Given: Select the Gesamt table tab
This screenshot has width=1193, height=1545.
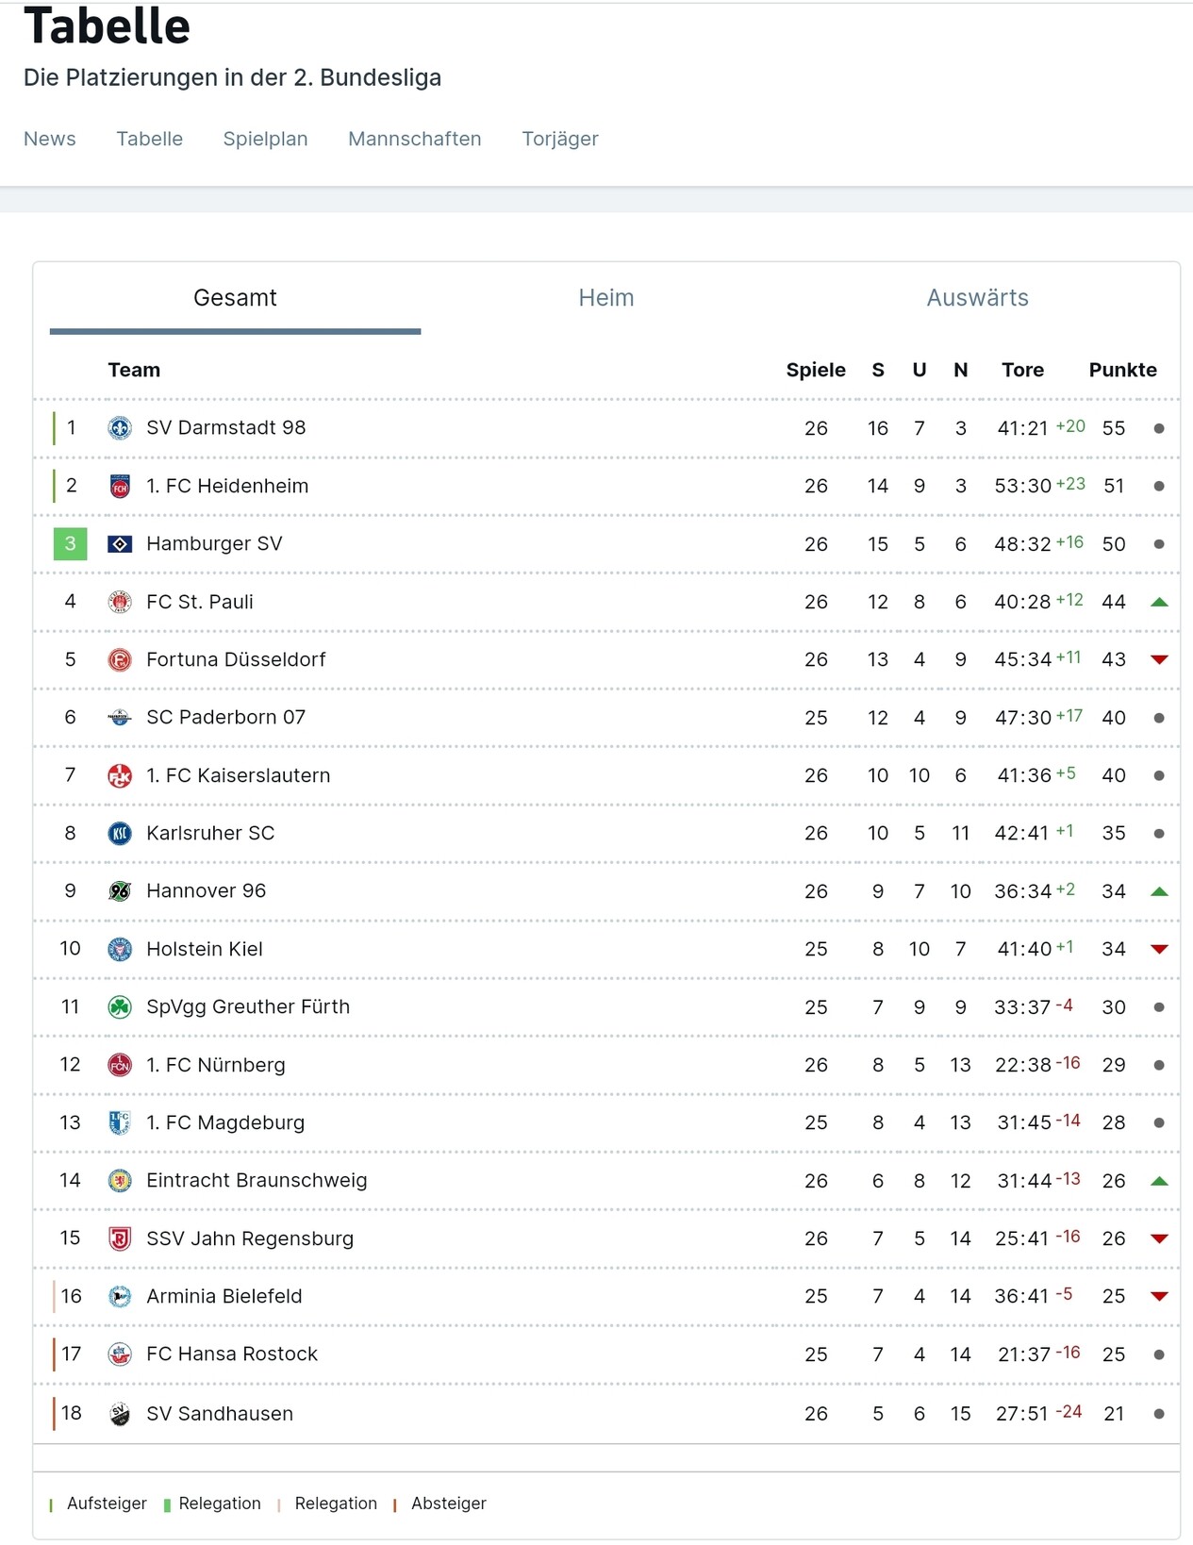Looking at the screenshot, I should (x=235, y=298).
